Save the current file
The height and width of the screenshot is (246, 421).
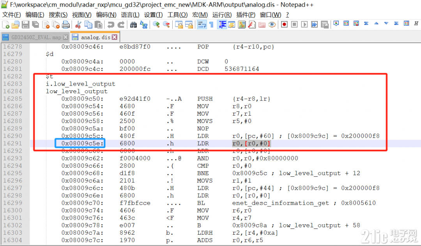click(x=25, y=25)
